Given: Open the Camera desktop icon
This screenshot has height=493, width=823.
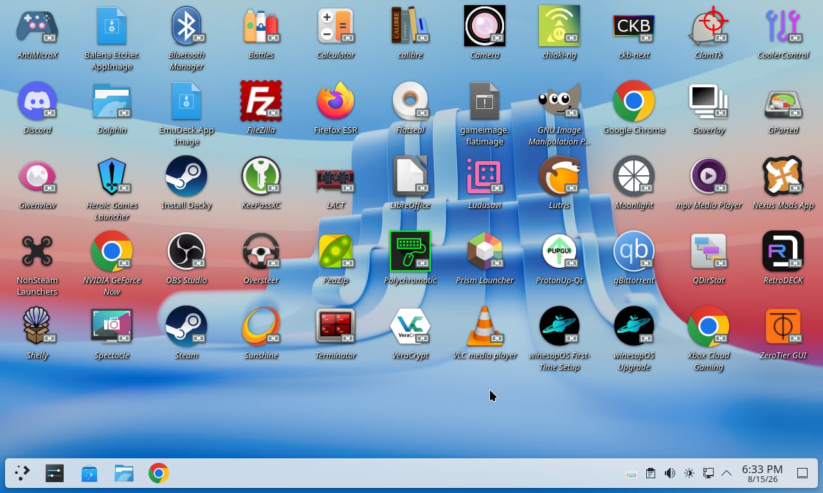Looking at the screenshot, I should tap(485, 26).
